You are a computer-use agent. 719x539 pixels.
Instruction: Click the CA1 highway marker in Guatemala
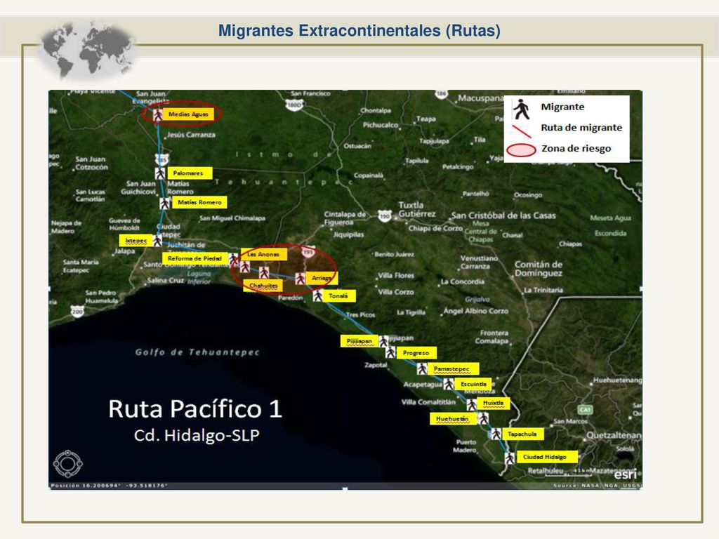point(585,409)
